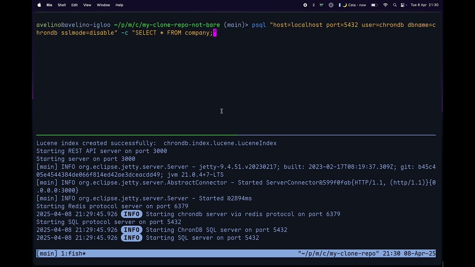Click the magenta terminal cursor block

pos(214,33)
